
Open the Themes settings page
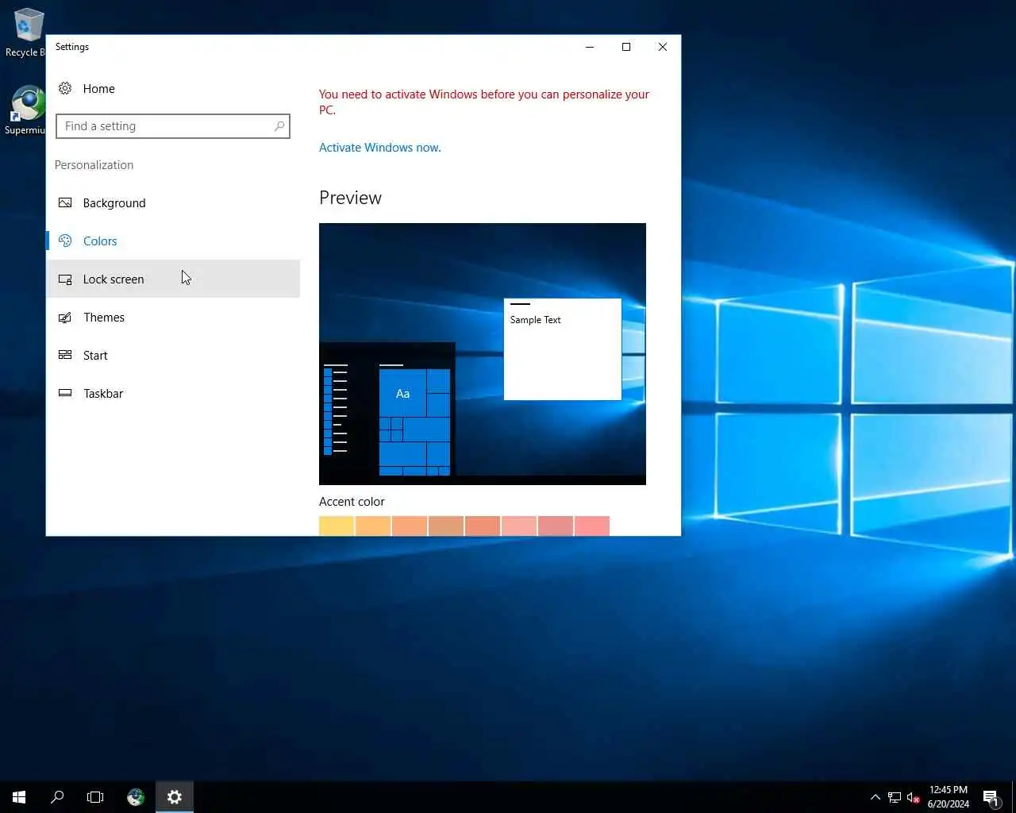[x=173, y=317]
